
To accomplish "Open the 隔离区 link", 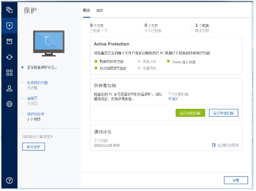I will 32,98.
